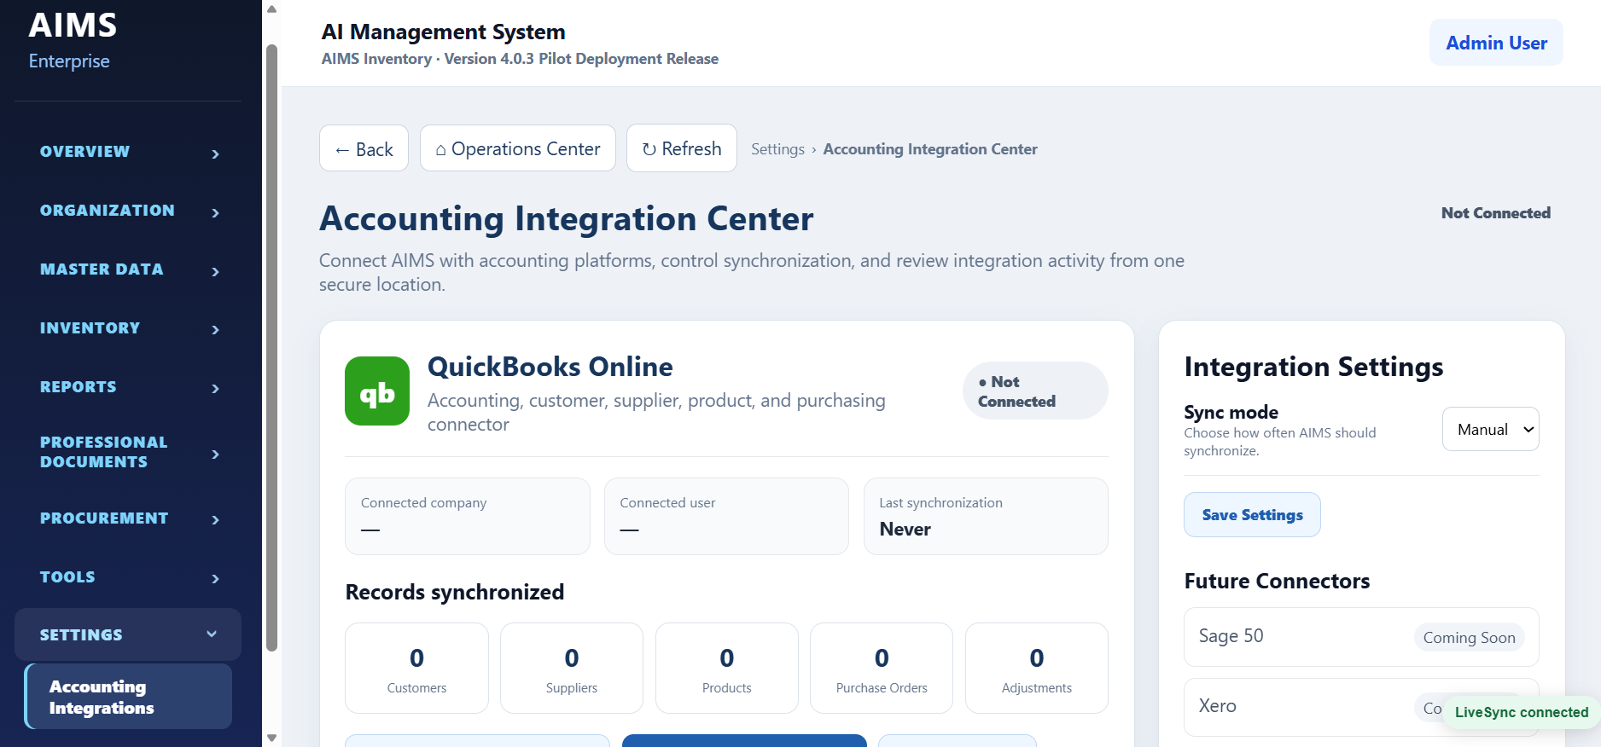Expand the Tools sidebar section

pyautogui.click(x=128, y=577)
